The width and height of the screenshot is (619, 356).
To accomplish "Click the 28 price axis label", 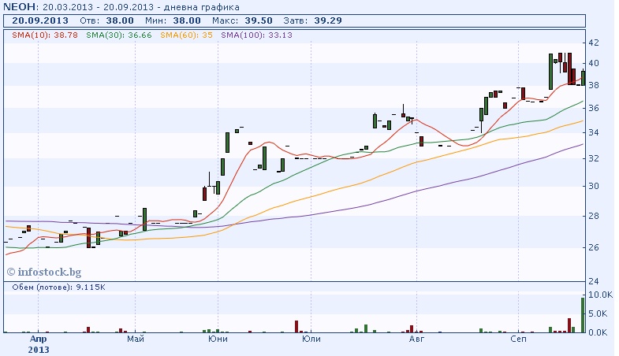I will pos(594,216).
